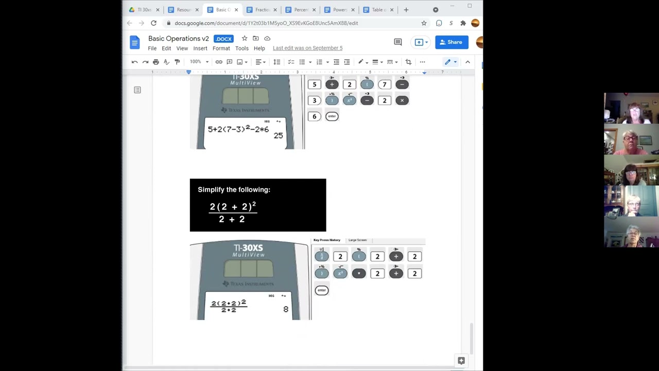The image size is (659, 371).
Task: Open the Insert menu
Action: (200, 48)
